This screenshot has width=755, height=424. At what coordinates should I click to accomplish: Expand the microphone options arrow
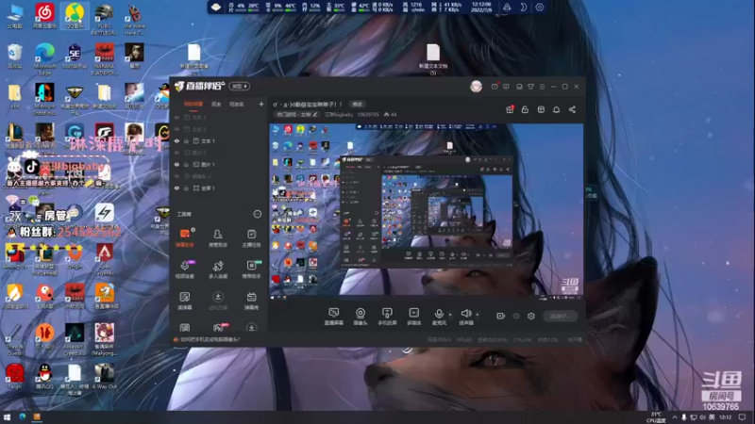(450, 315)
